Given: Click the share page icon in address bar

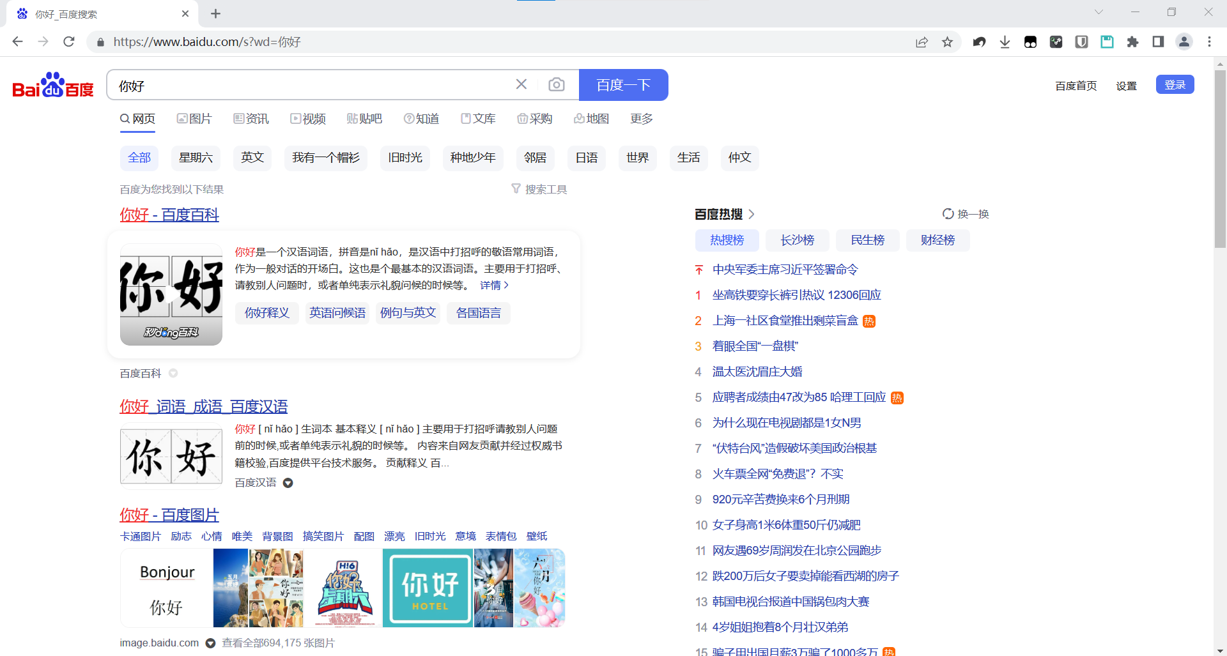Looking at the screenshot, I should (x=922, y=42).
